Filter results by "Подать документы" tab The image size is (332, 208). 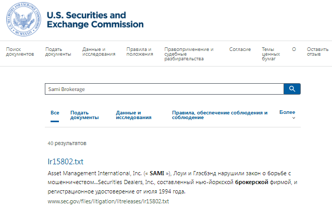84,115
